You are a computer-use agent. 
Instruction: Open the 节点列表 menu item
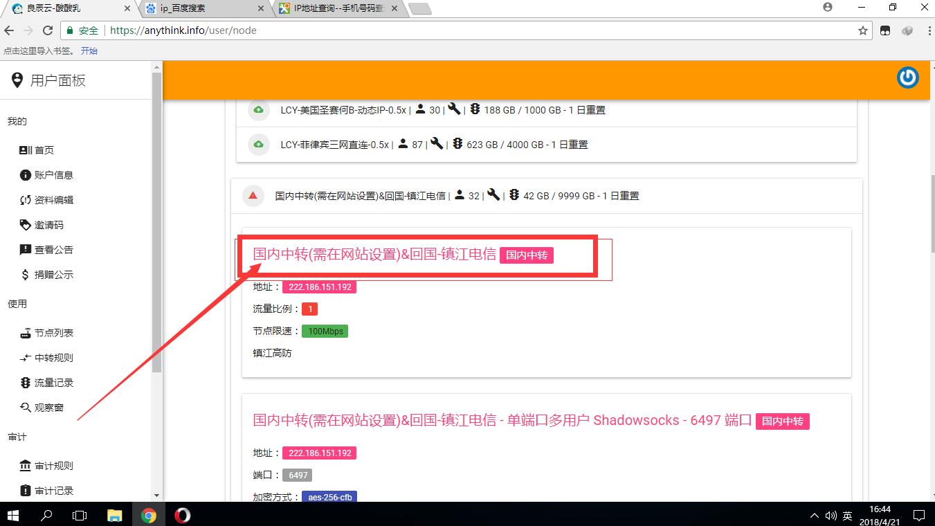53,333
